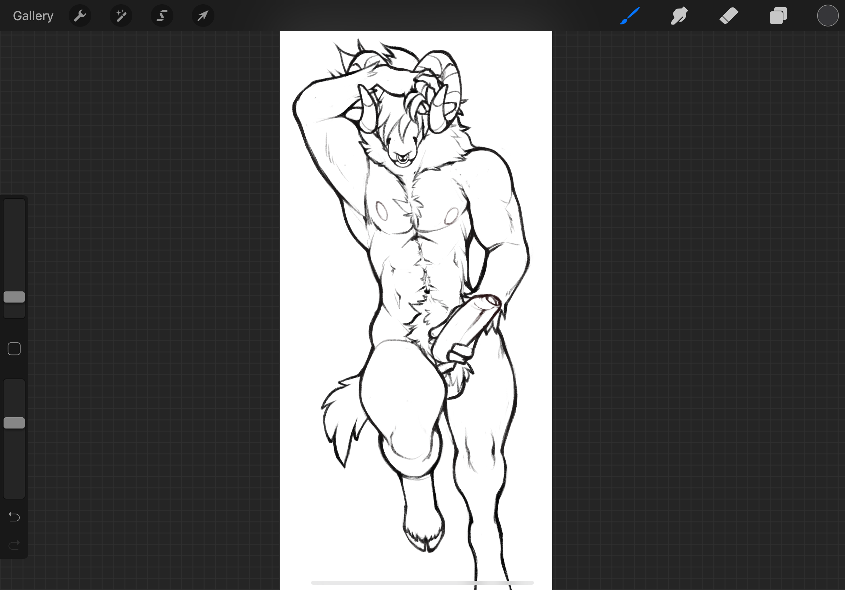Click the brush size slider handle

pos(14,297)
